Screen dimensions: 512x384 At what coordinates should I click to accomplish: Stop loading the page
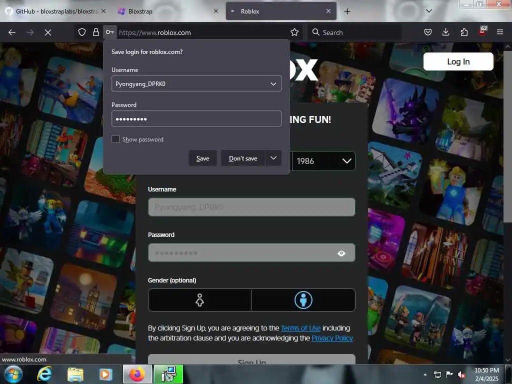[47, 32]
